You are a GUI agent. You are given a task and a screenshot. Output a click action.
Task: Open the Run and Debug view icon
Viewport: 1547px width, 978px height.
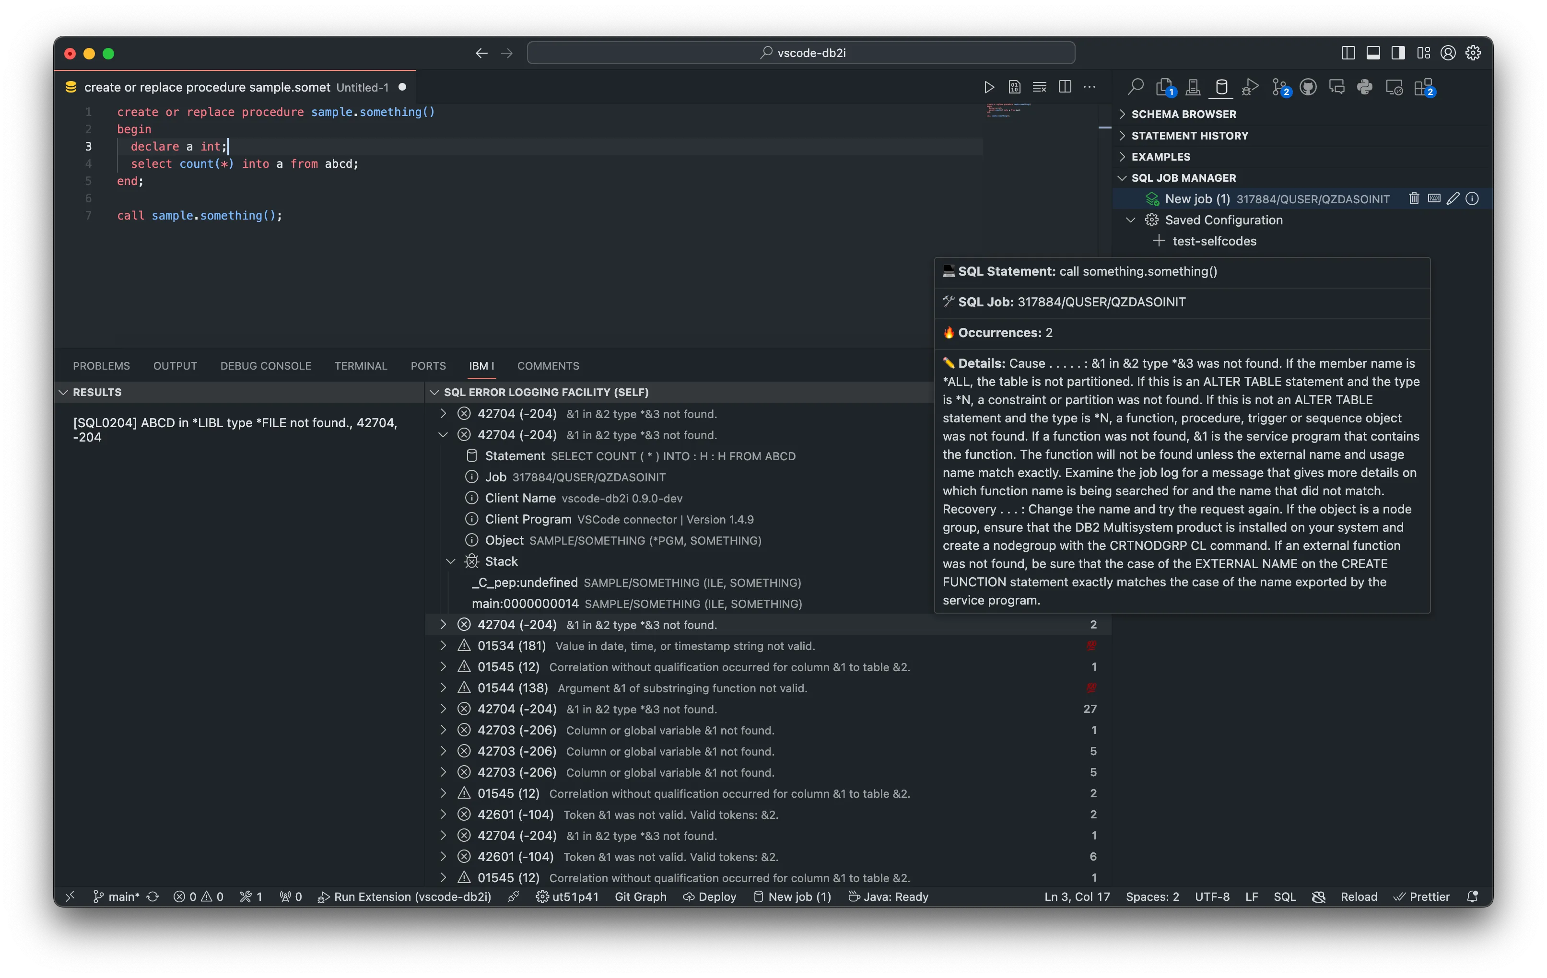tap(1250, 87)
